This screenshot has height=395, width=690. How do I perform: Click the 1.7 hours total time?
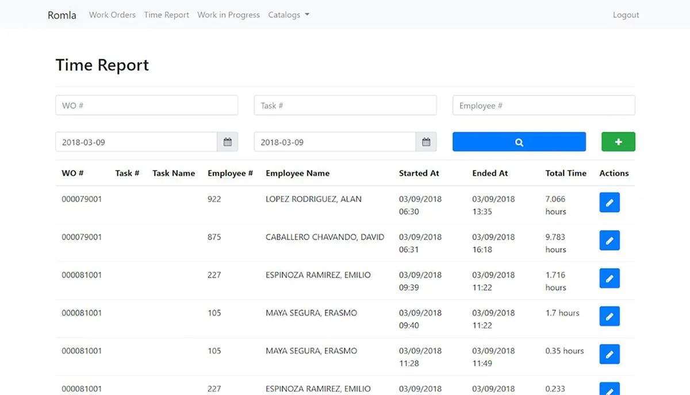pos(562,313)
